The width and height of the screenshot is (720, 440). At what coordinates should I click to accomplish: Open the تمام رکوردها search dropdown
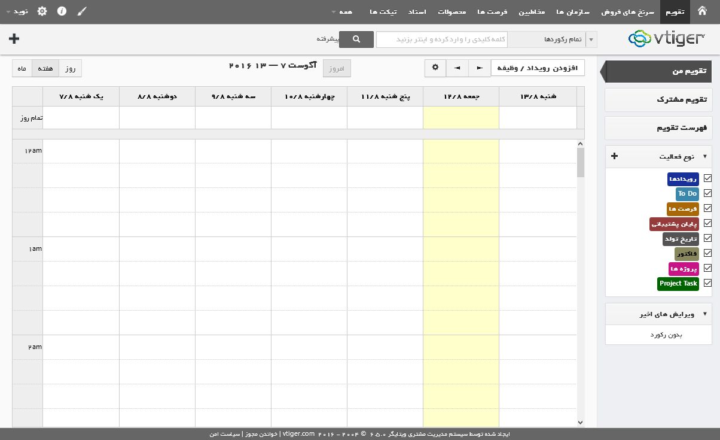[x=552, y=40]
